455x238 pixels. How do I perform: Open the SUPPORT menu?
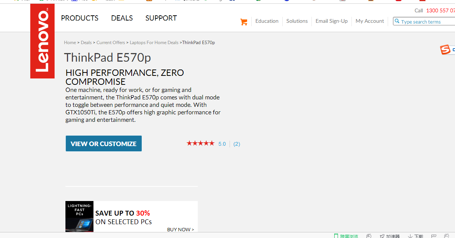click(161, 18)
